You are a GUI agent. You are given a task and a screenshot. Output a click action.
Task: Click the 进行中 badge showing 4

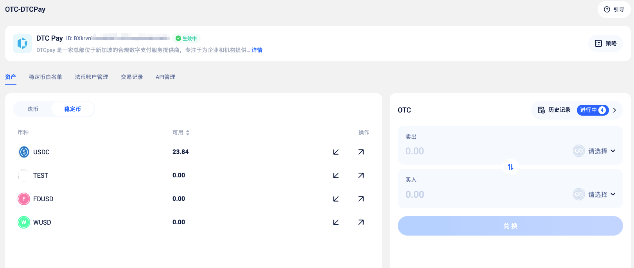click(593, 110)
